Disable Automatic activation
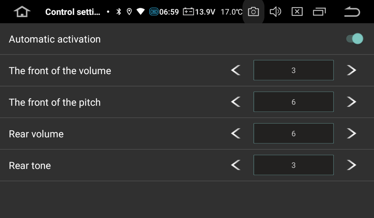 pos(354,38)
